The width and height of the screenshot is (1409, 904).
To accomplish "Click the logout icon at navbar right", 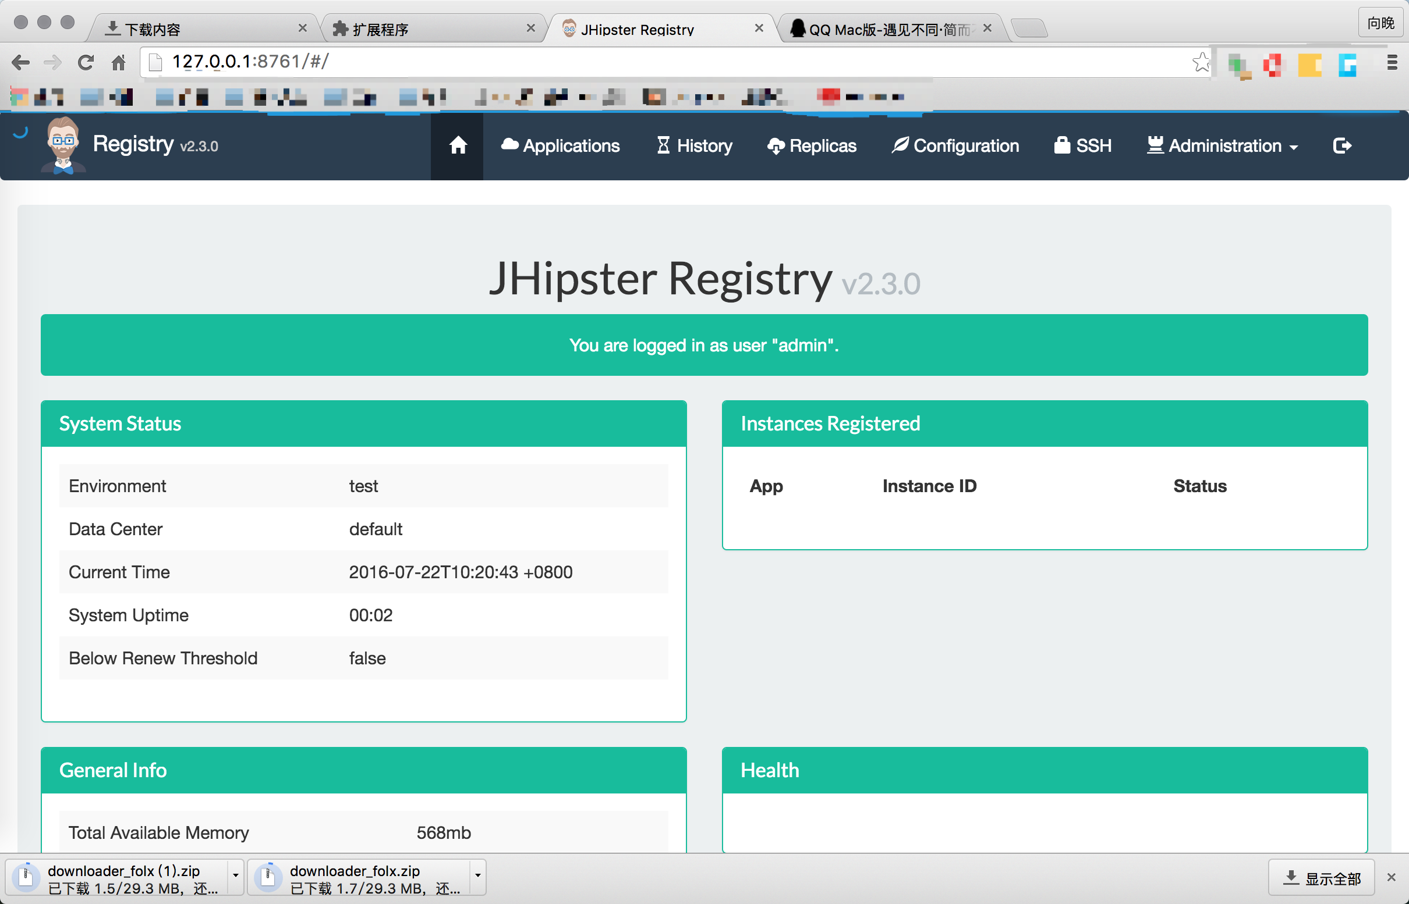I will point(1341,145).
